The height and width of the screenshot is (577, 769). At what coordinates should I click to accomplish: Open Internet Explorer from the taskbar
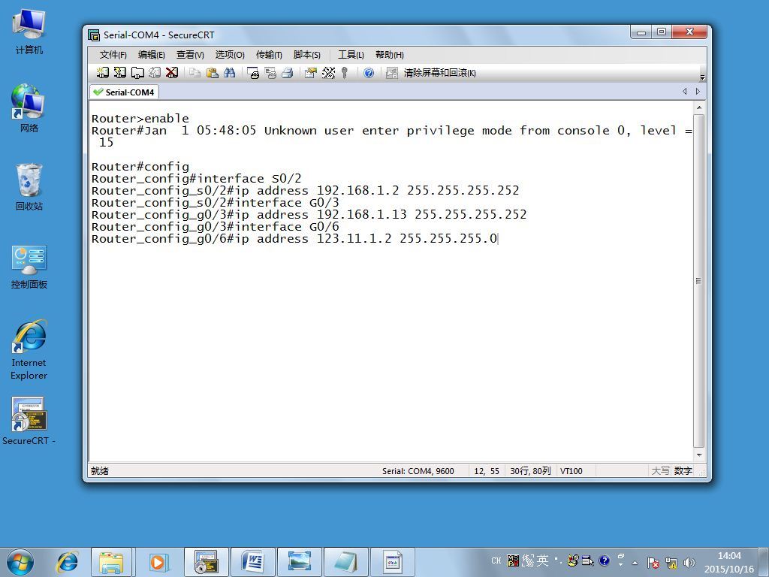click(68, 562)
